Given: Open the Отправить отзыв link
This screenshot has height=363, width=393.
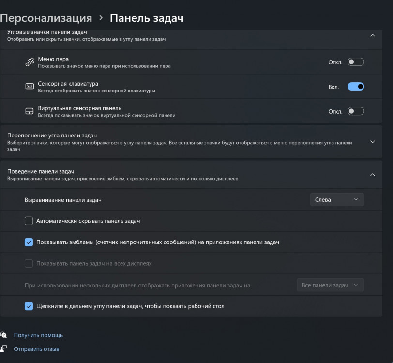Looking at the screenshot, I should 36,349.
